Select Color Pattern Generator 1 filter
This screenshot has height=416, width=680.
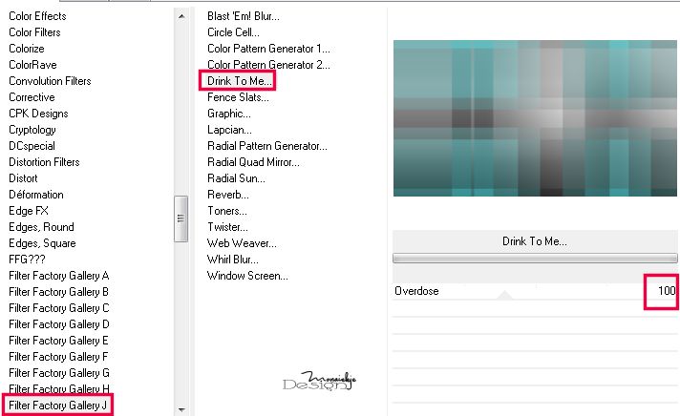pos(268,49)
